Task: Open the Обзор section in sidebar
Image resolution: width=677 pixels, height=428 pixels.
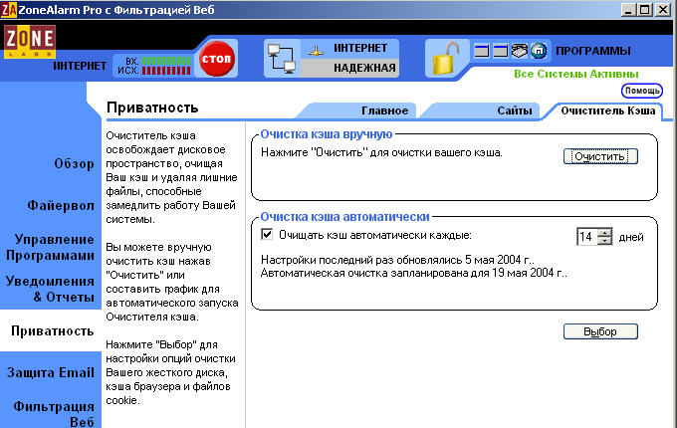Action: click(74, 164)
